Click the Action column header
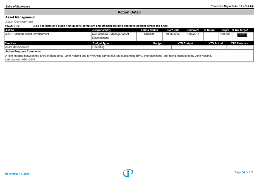This screenshot has width=259, height=183. tap(9, 30)
